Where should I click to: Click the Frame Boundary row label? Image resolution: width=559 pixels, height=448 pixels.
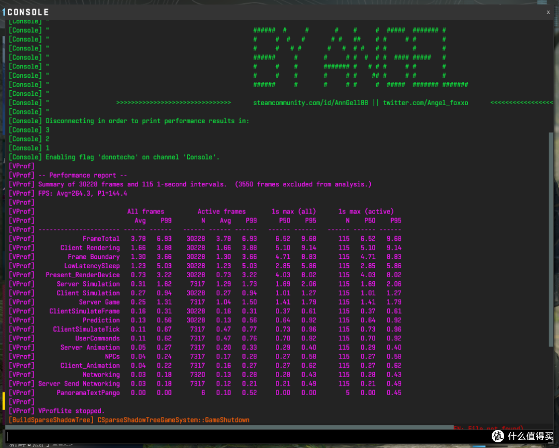click(94, 257)
